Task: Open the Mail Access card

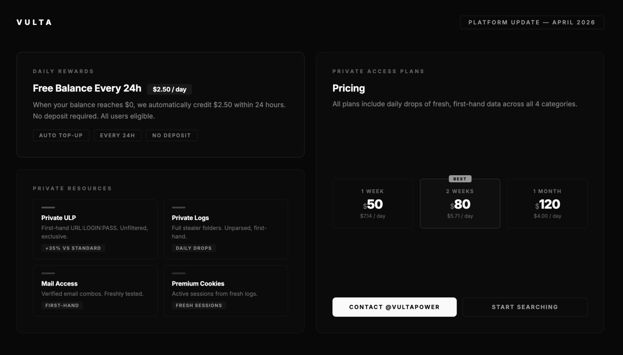Action: tap(95, 291)
